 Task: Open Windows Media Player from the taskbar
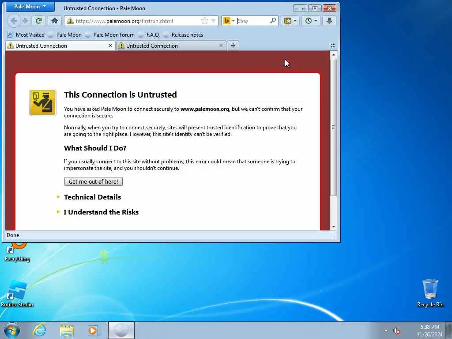(x=94, y=330)
